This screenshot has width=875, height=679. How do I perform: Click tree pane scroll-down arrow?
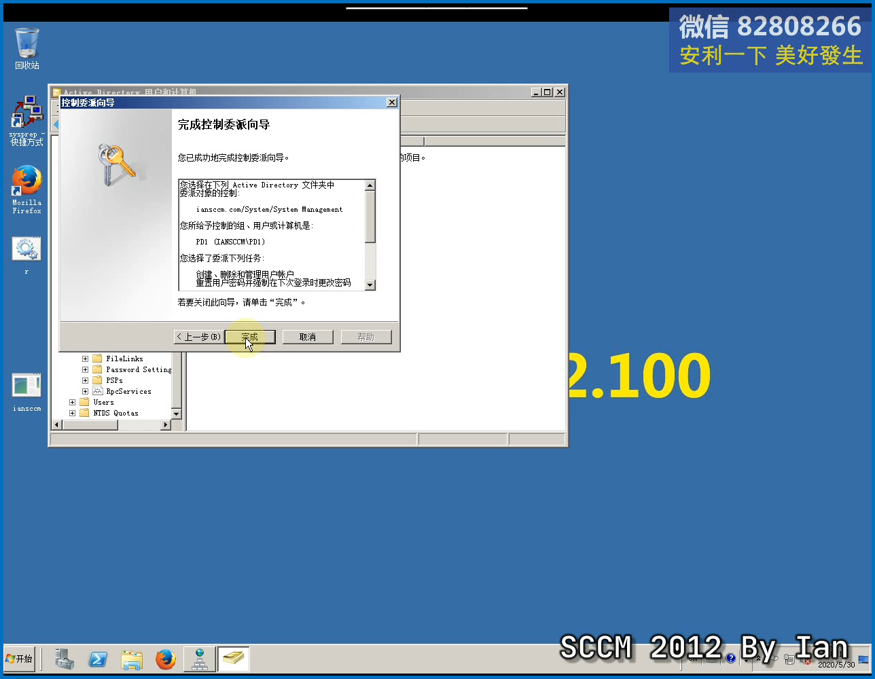coord(177,414)
